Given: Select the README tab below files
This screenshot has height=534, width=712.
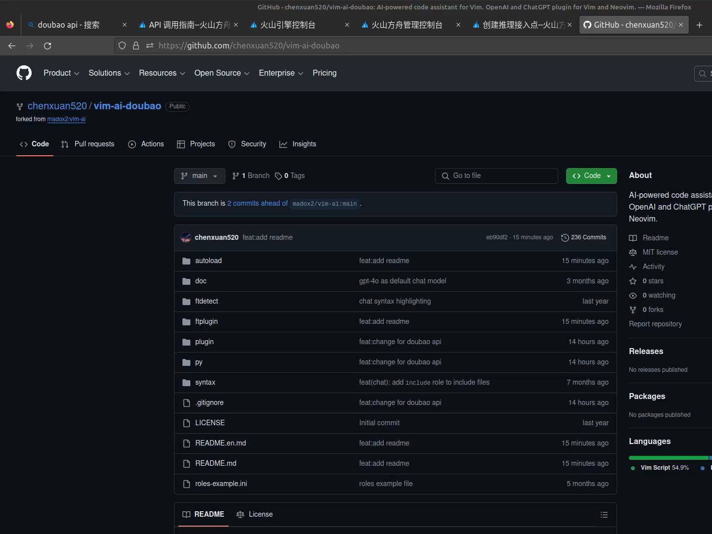Looking at the screenshot, I should tap(203, 515).
